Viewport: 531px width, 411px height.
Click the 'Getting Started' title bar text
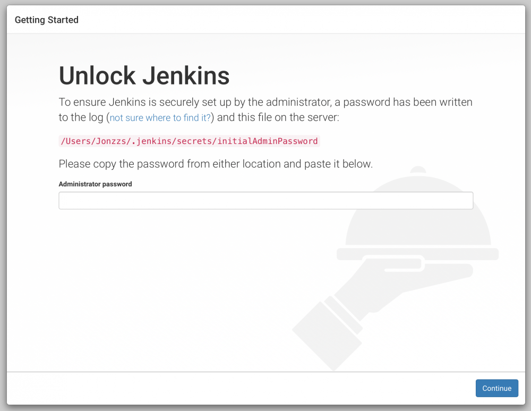click(46, 20)
